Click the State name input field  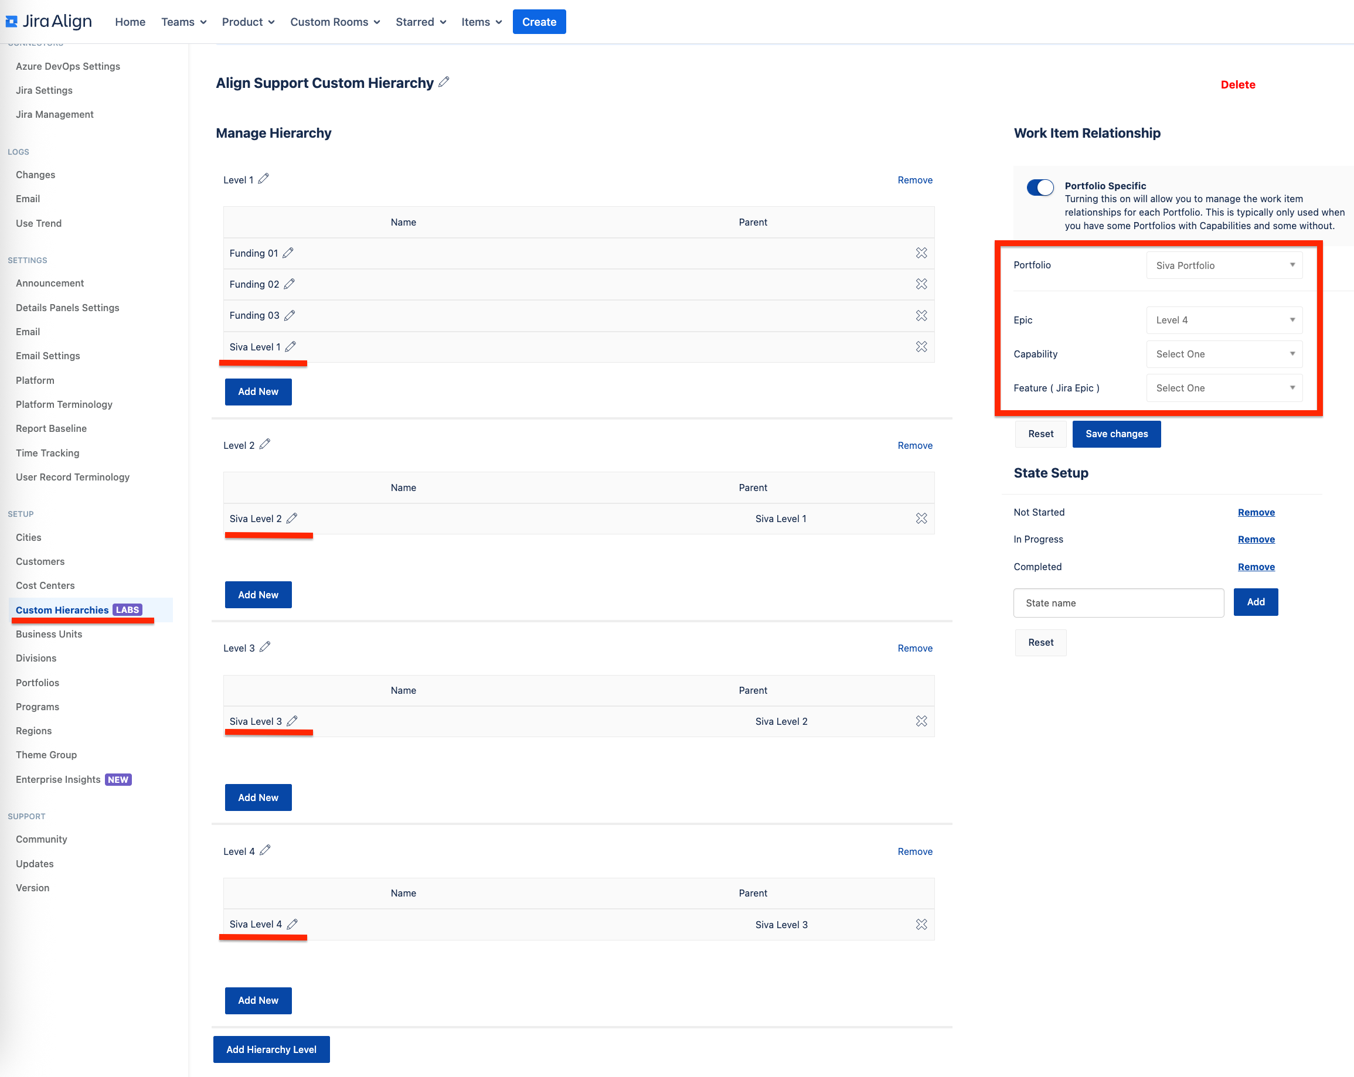(x=1118, y=602)
